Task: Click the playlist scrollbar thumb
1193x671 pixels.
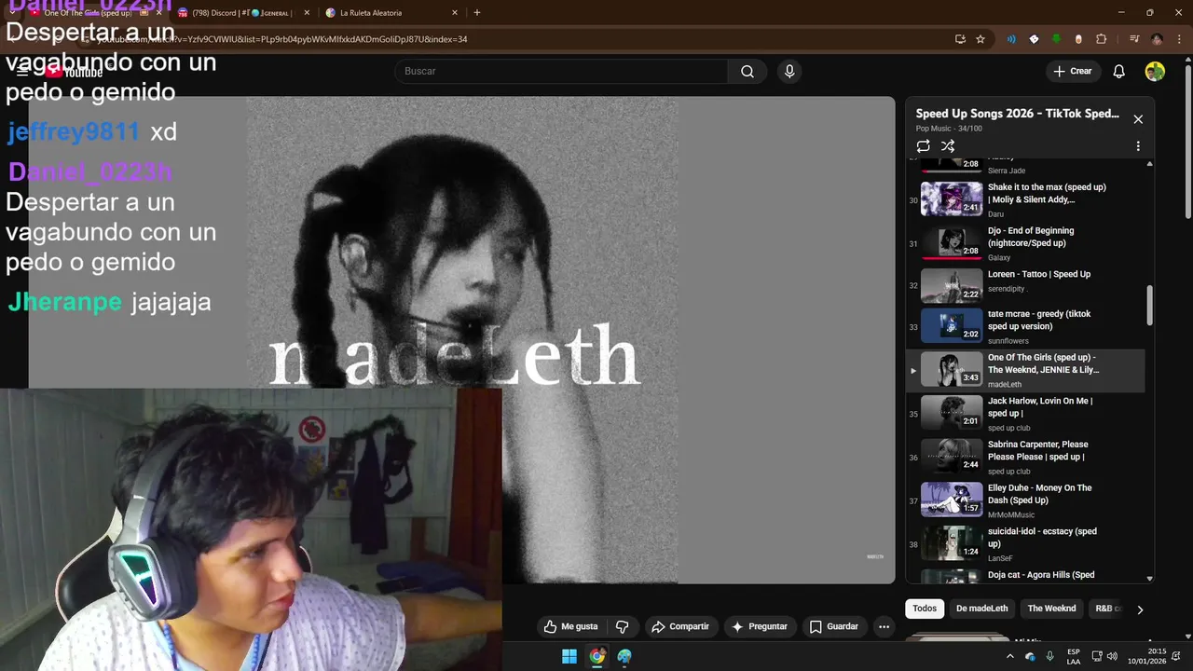Action: click(1149, 306)
